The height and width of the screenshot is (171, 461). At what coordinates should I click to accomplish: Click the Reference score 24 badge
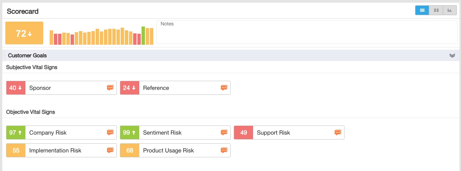(x=130, y=88)
